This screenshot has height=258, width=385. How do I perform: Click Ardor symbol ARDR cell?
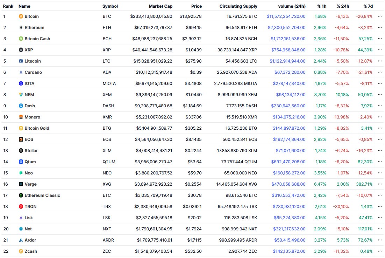108,240
